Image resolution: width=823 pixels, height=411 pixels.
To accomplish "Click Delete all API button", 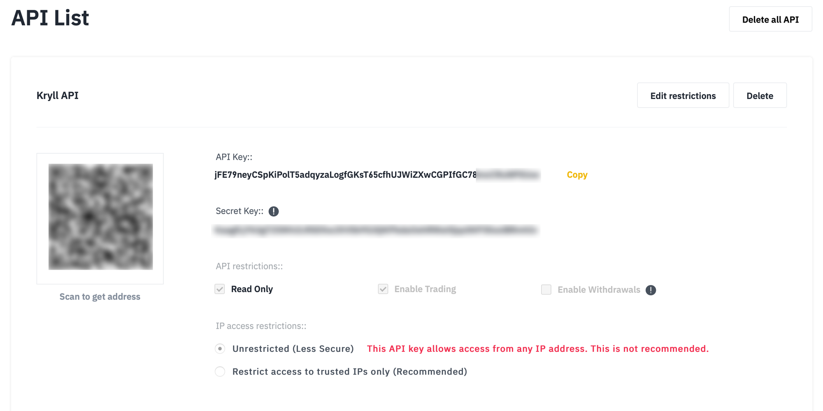I will click(x=770, y=19).
